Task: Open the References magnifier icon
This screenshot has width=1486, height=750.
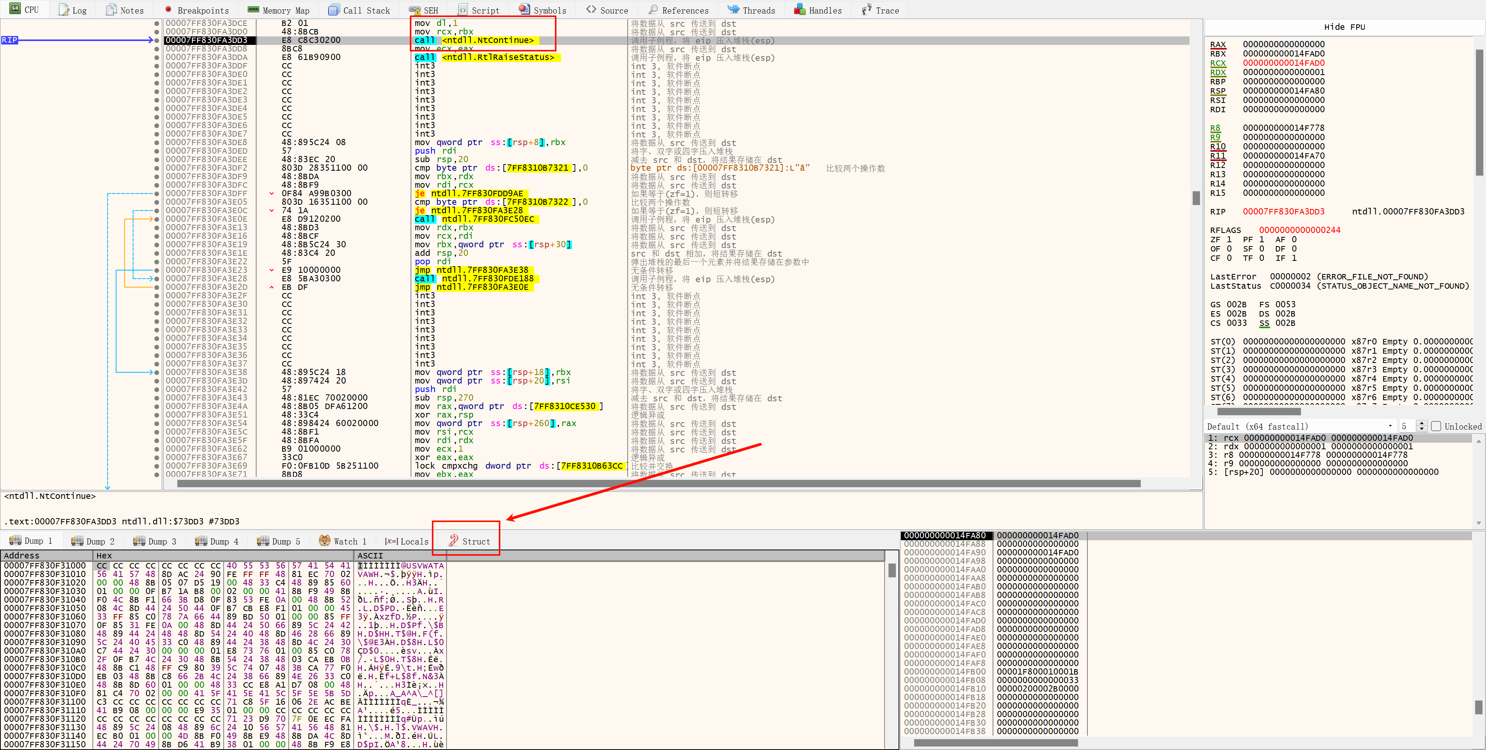Action: click(x=652, y=9)
